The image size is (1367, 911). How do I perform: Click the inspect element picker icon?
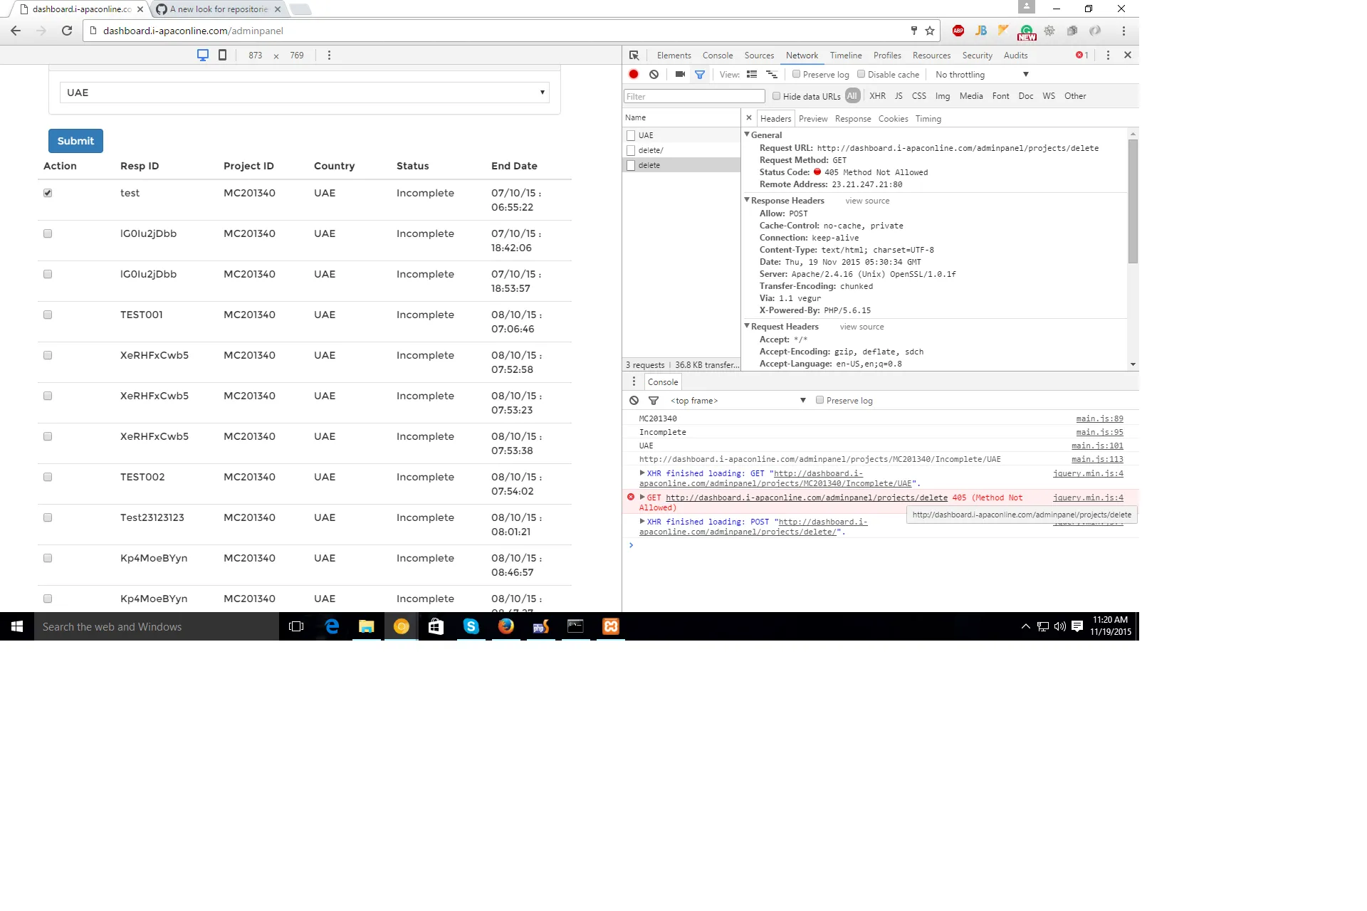pyautogui.click(x=634, y=56)
